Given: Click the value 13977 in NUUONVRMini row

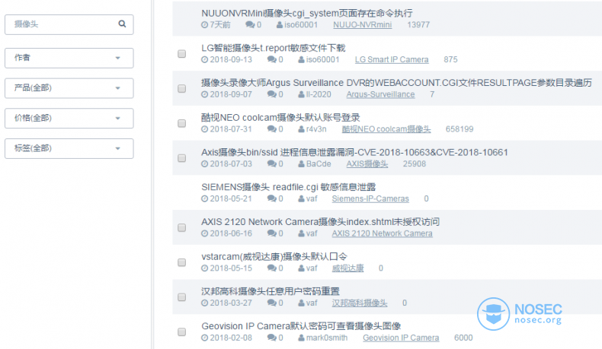Looking at the screenshot, I should click(x=418, y=25).
